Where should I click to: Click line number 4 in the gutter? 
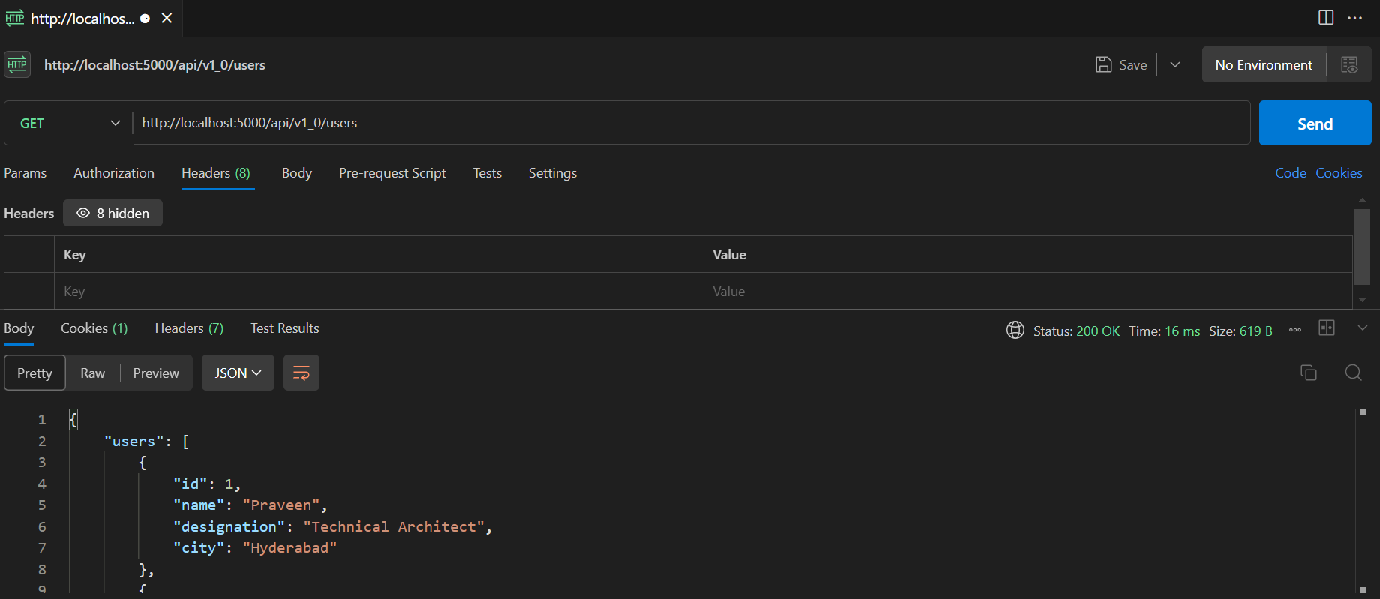pyautogui.click(x=42, y=484)
